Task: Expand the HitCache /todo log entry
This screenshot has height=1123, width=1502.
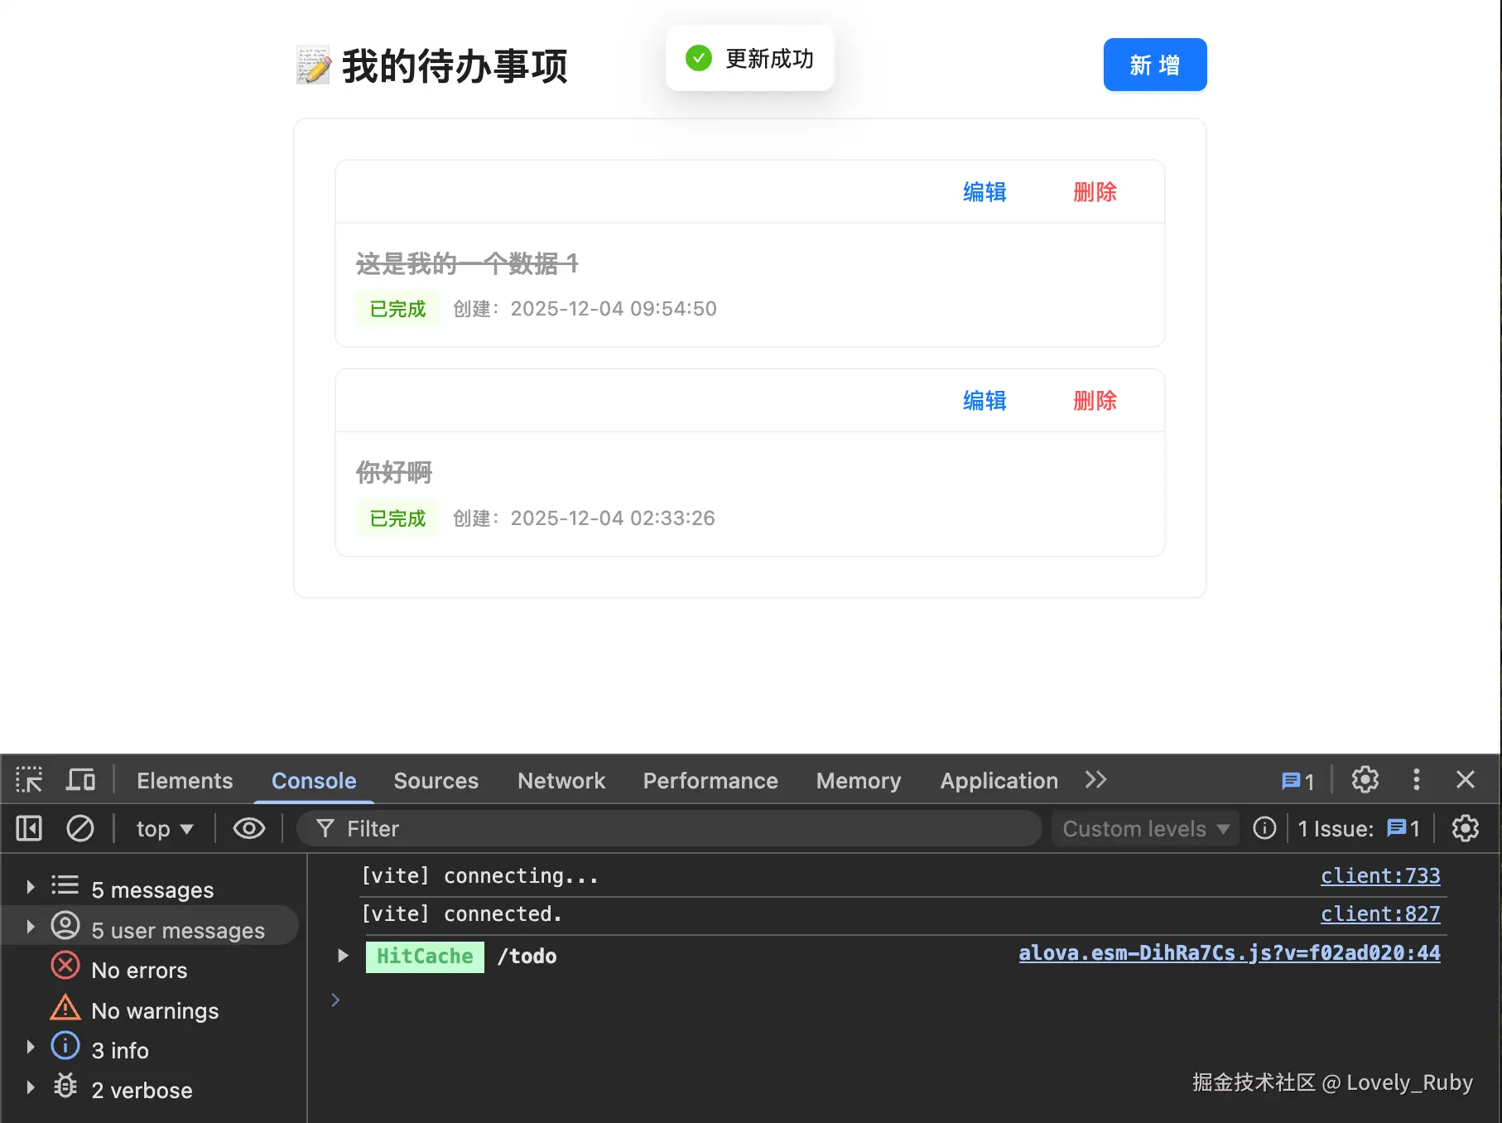Action: [x=344, y=955]
